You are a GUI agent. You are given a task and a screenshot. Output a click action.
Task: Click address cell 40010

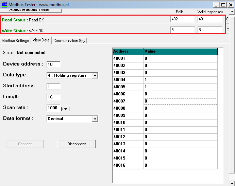tap(128, 123)
